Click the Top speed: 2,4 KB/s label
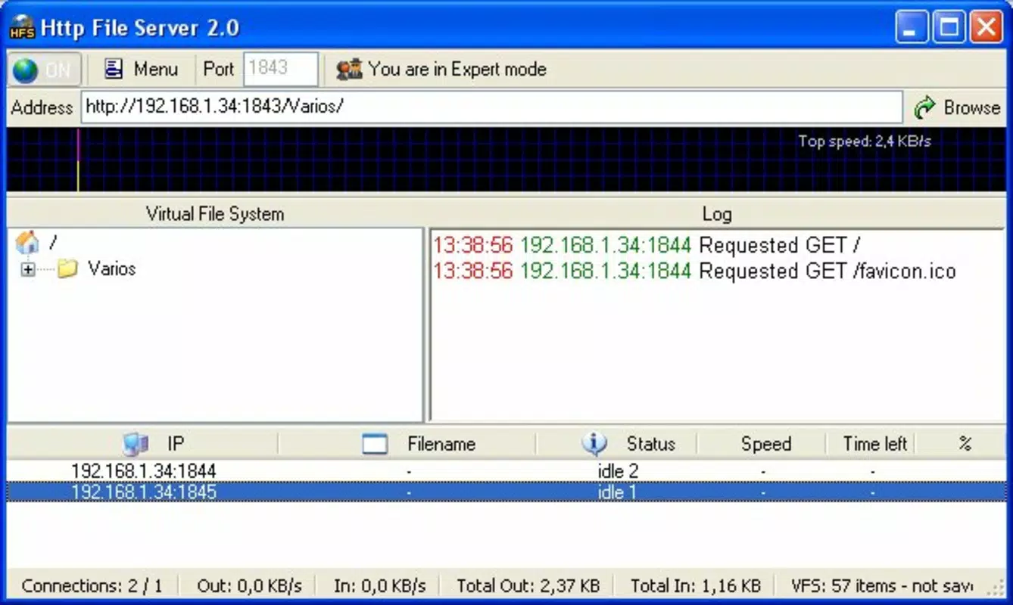This screenshot has height=605, width=1013. [864, 141]
